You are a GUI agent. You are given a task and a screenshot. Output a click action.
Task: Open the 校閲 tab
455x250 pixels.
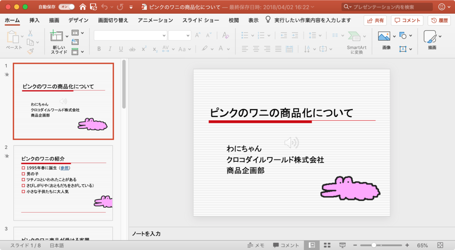[234, 20]
